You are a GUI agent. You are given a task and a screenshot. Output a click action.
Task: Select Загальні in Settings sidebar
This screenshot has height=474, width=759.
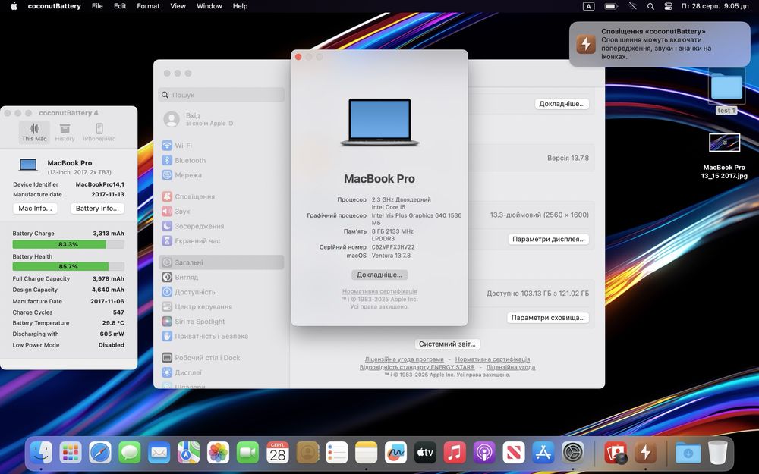(221, 262)
